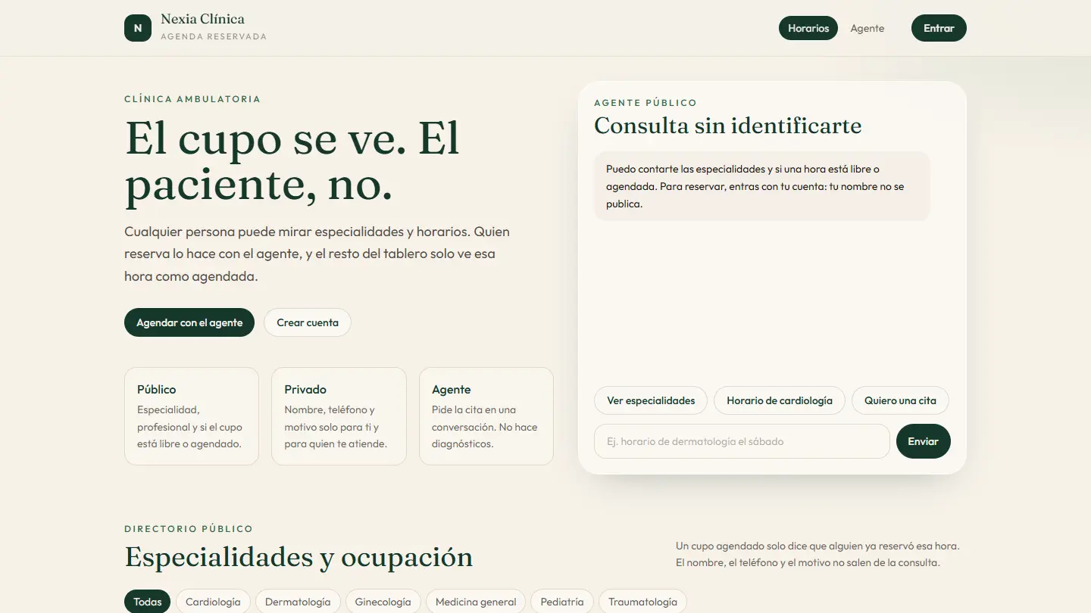The width and height of the screenshot is (1091, 613).
Task: Select the Ver especialidades suggestion chip
Action: coord(651,400)
